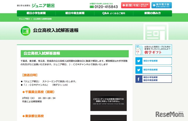Click the blue 海外電子版 application button
188x121 pixels.
tap(162, 5)
